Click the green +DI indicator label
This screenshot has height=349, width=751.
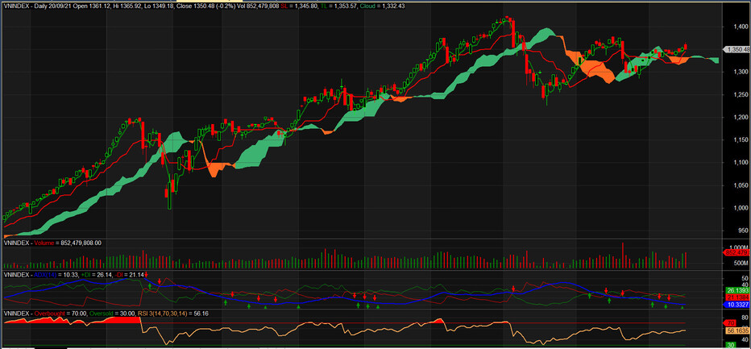87,274
